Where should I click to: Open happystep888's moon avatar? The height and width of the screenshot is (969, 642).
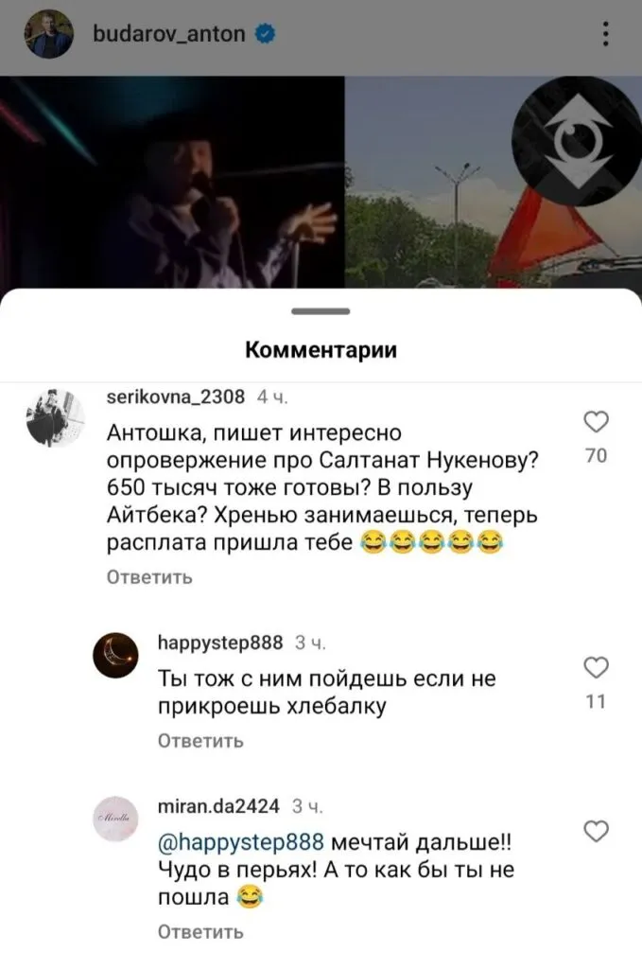pyautogui.click(x=115, y=655)
